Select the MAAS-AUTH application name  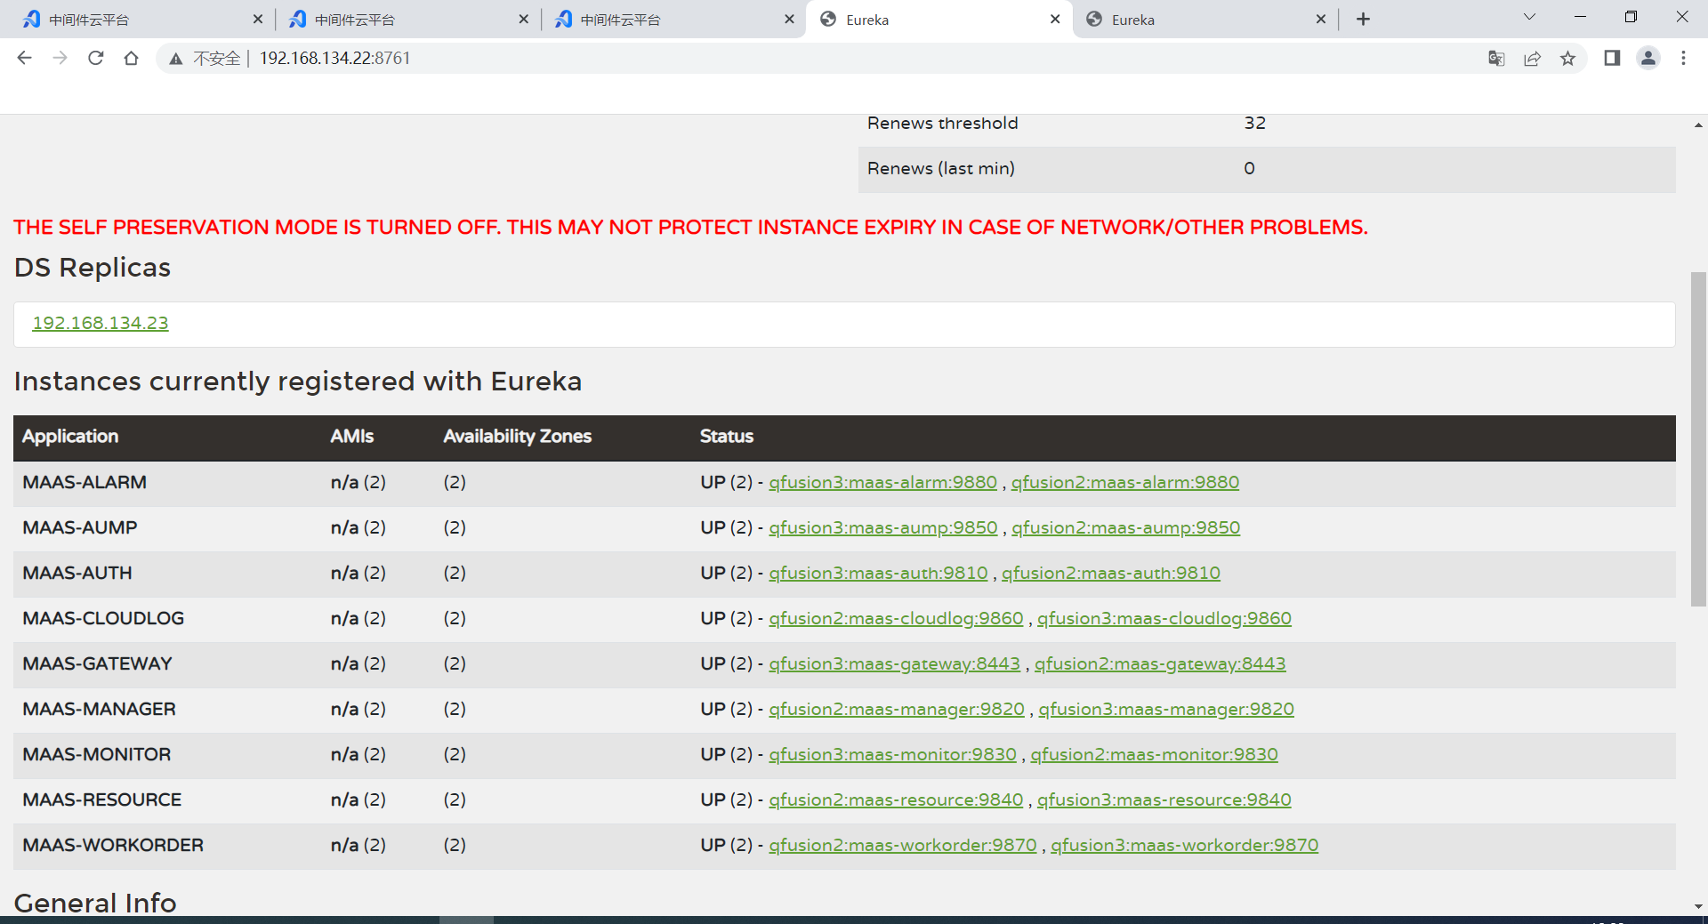point(77,573)
